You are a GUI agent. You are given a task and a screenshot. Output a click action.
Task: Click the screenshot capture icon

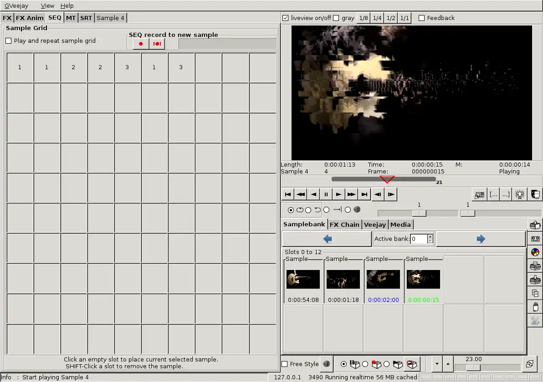pos(479,194)
